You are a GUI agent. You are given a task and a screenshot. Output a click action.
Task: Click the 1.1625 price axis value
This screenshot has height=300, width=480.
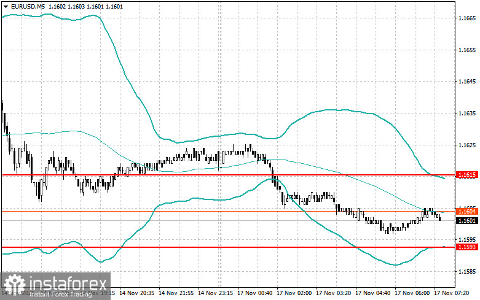(x=467, y=145)
